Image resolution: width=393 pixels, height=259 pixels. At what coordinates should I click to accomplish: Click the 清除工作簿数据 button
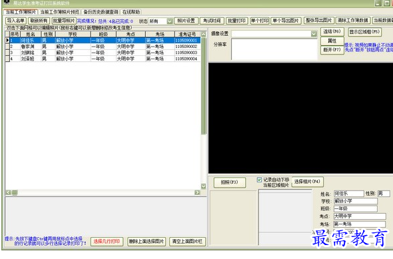point(353,21)
